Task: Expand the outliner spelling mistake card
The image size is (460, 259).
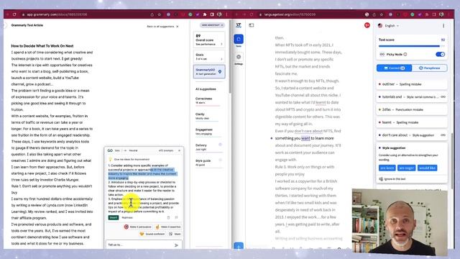Action: point(412,84)
